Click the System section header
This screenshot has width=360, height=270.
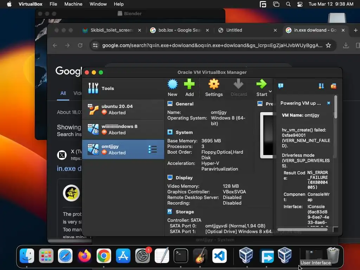[x=184, y=132]
